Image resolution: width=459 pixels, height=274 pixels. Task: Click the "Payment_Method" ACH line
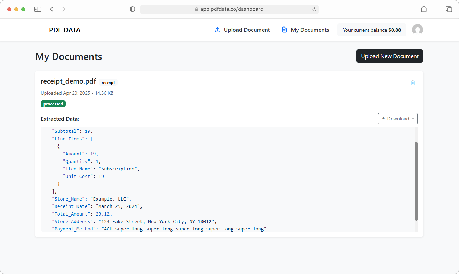159,229
